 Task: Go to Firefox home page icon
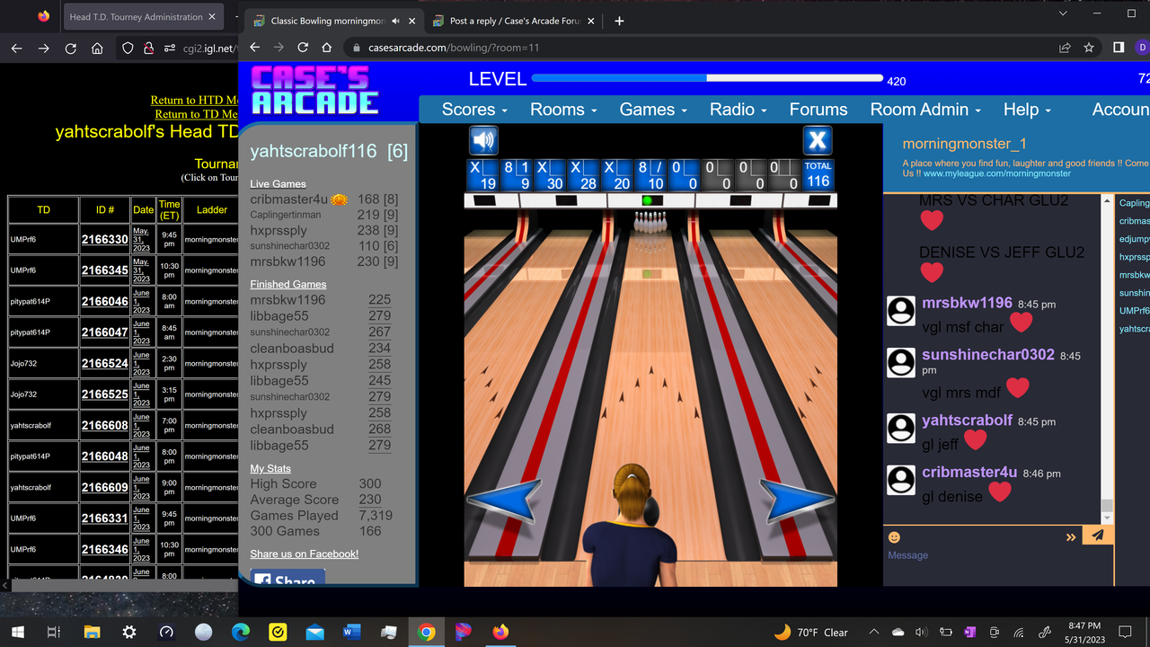click(97, 49)
